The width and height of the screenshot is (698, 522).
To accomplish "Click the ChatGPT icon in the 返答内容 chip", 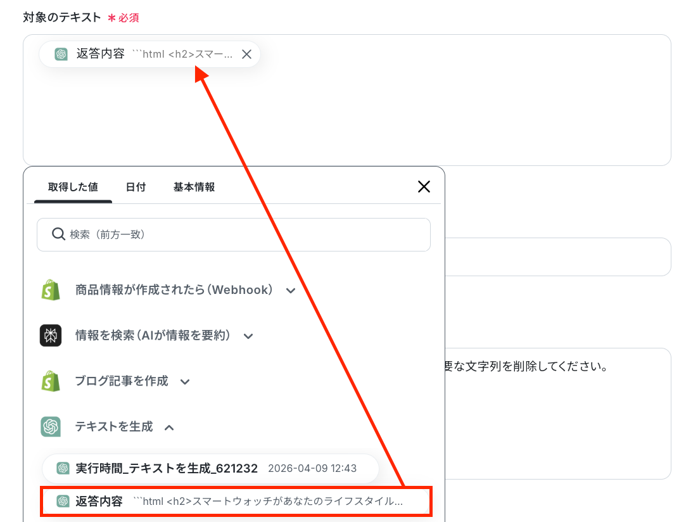I will tap(61, 54).
